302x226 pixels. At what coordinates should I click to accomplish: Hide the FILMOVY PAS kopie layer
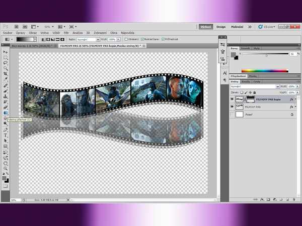pyautogui.click(x=232, y=100)
